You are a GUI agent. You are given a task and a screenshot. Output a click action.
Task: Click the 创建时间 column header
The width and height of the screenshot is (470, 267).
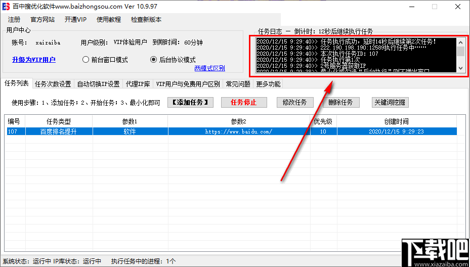397,121
